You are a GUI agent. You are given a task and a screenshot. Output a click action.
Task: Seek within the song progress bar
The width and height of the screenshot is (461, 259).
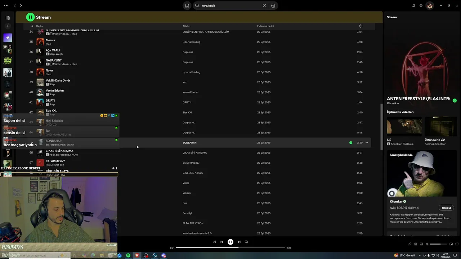230,247
